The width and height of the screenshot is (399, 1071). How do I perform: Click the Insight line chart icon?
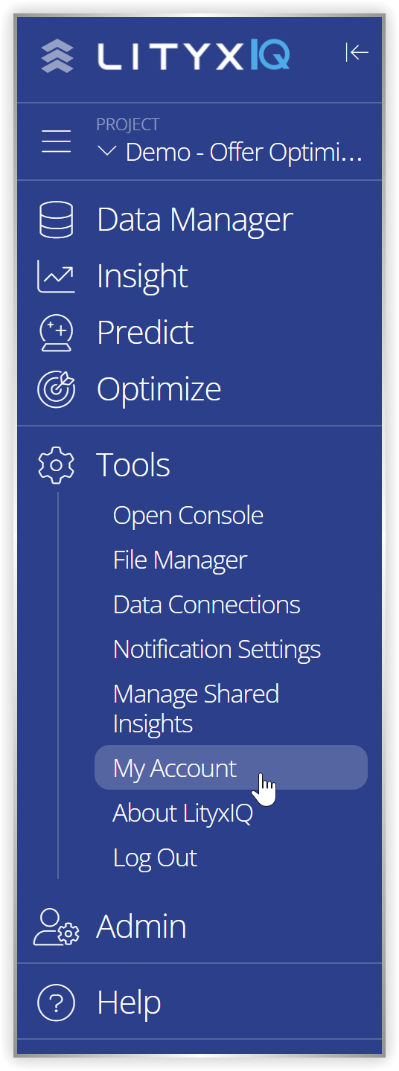click(x=56, y=276)
